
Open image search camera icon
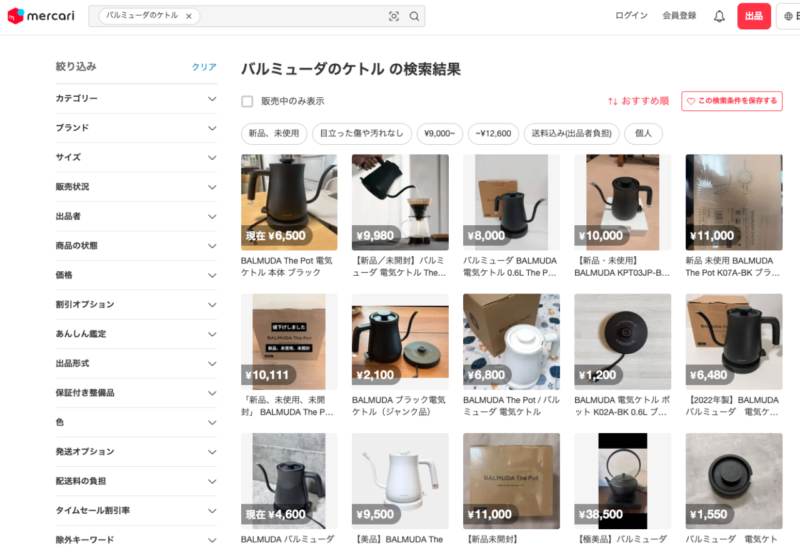[x=394, y=16]
